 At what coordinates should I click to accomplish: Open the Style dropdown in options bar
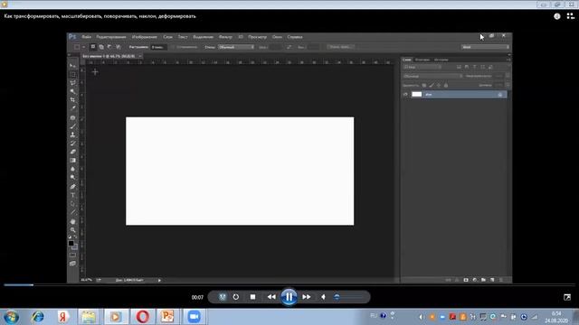(x=236, y=47)
